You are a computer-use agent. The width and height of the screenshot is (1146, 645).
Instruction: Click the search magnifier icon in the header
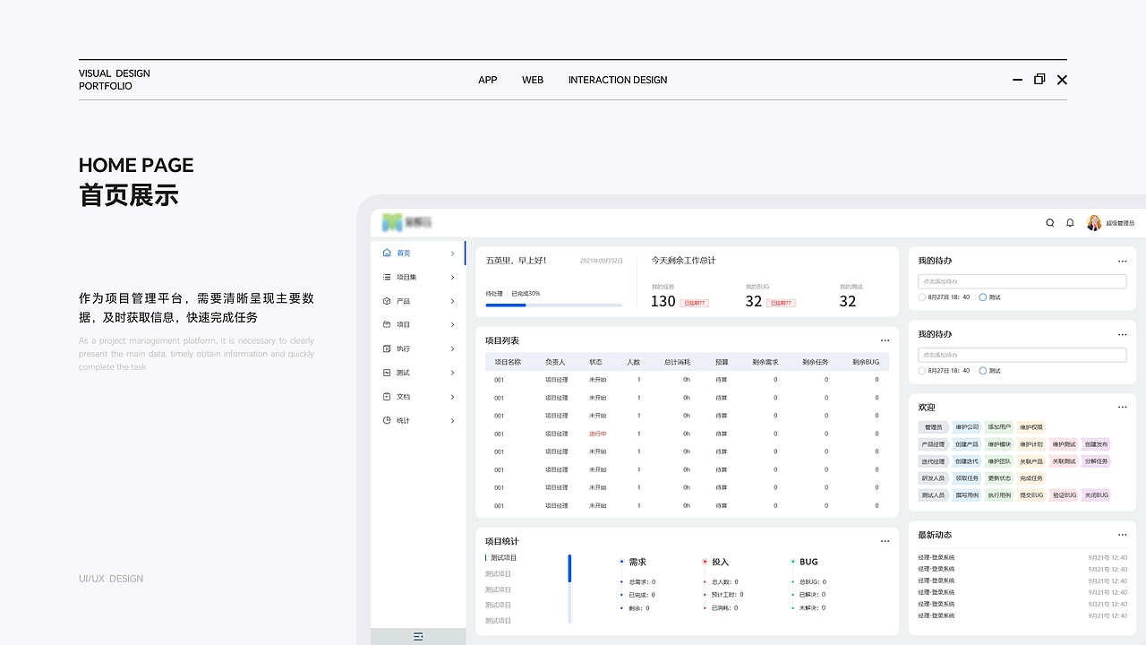(1050, 223)
